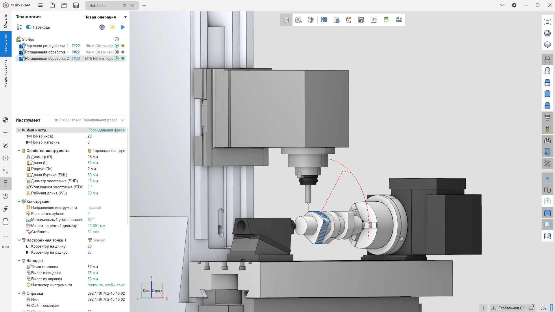Open the Новая операция dropdown
Screen dimensions: 555x312
click(106, 17)
